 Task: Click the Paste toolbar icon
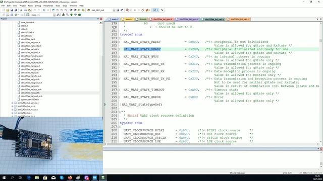pos(29,10)
